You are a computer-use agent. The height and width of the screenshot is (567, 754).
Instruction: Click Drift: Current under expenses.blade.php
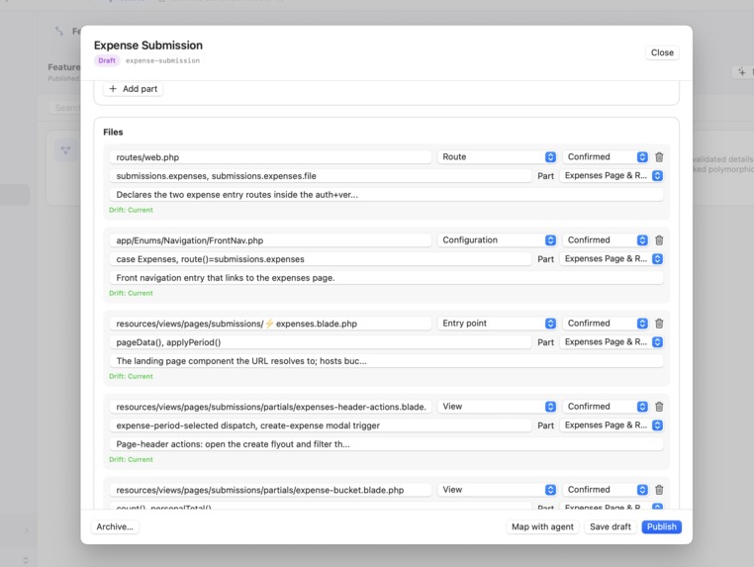point(131,377)
